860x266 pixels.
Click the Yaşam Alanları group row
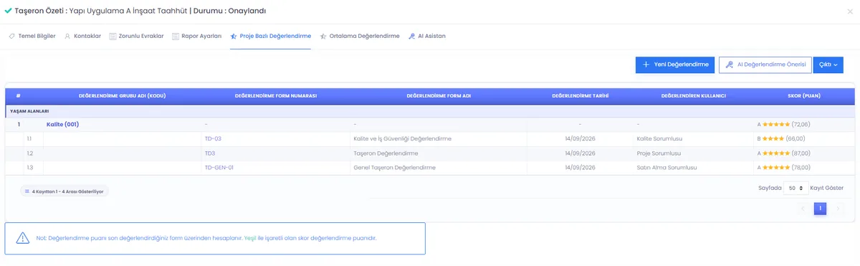pyautogui.click(x=430, y=111)
